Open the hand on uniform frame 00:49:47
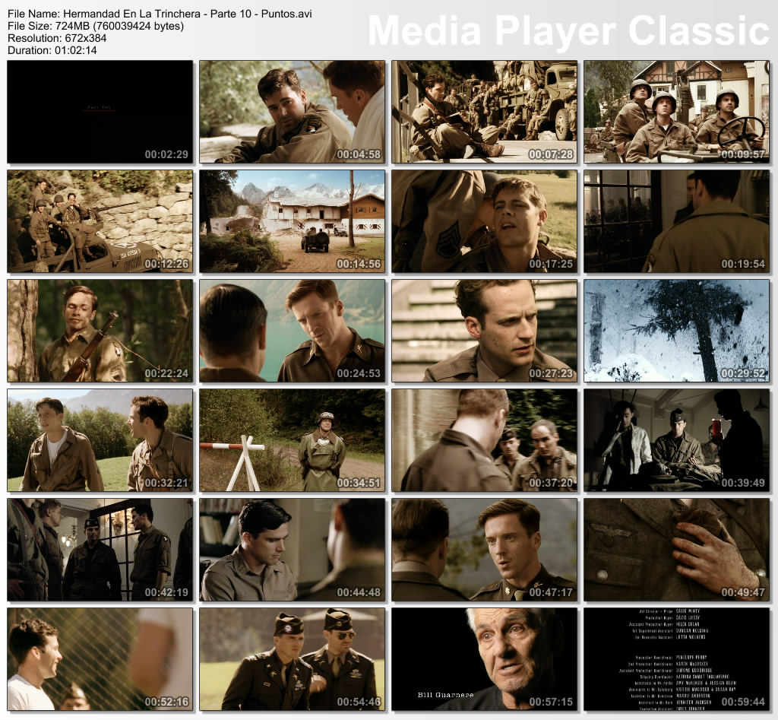This screenshot has width=778, height=720. pyautogui.click(x=676, y=550)
